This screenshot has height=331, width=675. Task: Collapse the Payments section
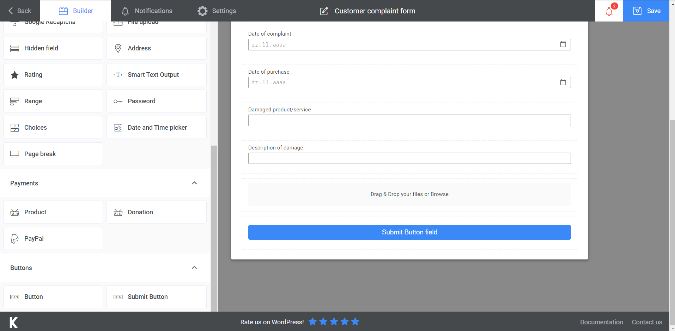tap(194, 183)
